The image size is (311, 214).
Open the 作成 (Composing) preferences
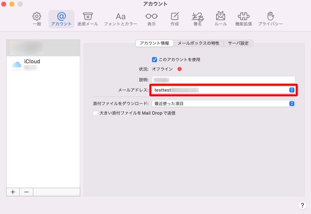pyautogui.click(x=175, y=19)
